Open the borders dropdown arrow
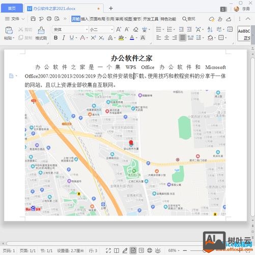The image size is (255, 255). [x=226, y=38]
